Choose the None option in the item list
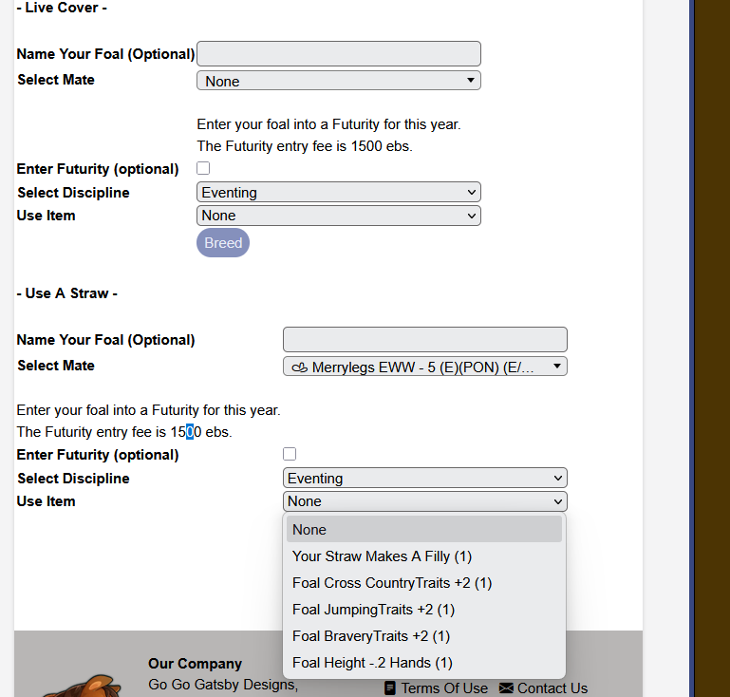730x697 pixels. pos(424,529)
